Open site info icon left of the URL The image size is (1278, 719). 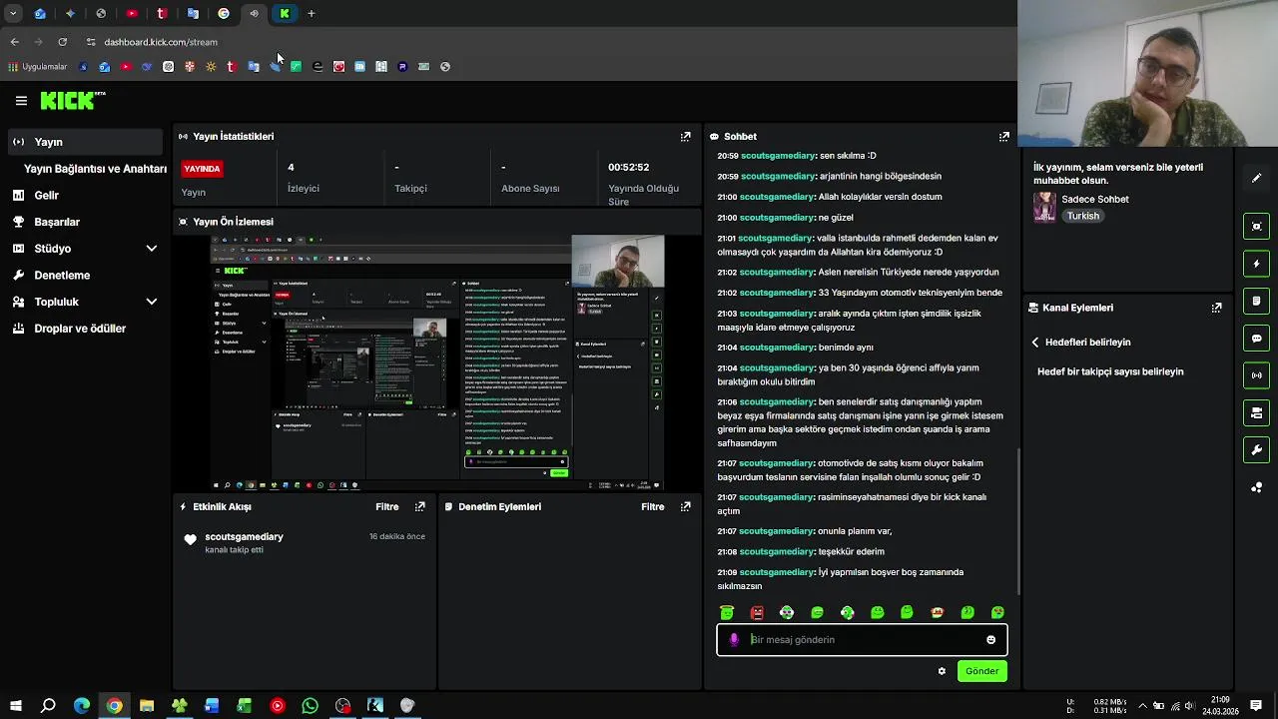(x=91, y=42)
